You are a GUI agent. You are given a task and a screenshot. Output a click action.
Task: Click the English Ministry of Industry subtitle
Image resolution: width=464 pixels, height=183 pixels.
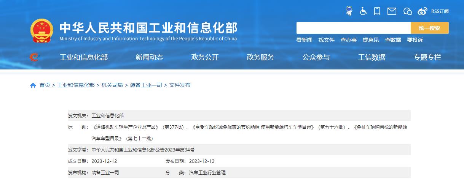click(148, 39)
